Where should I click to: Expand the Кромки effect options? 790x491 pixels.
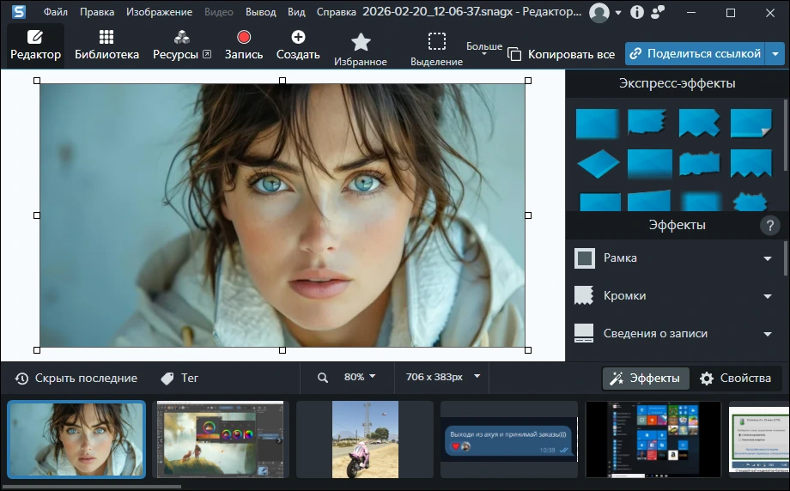pos(768,296)
